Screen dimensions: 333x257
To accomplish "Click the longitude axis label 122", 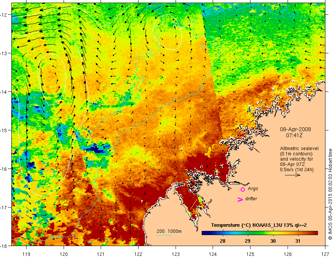I will tap(138, 254).
